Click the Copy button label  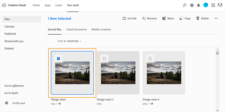coord(187,18)
